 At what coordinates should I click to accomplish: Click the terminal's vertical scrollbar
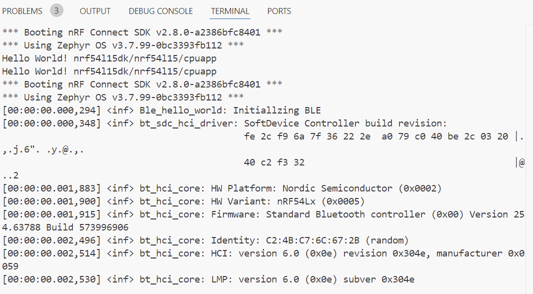529,159
